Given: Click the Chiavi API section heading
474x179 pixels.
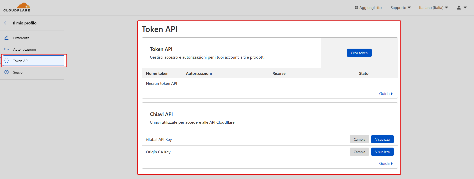Looking at the screenshot, I should click(161, 114).
